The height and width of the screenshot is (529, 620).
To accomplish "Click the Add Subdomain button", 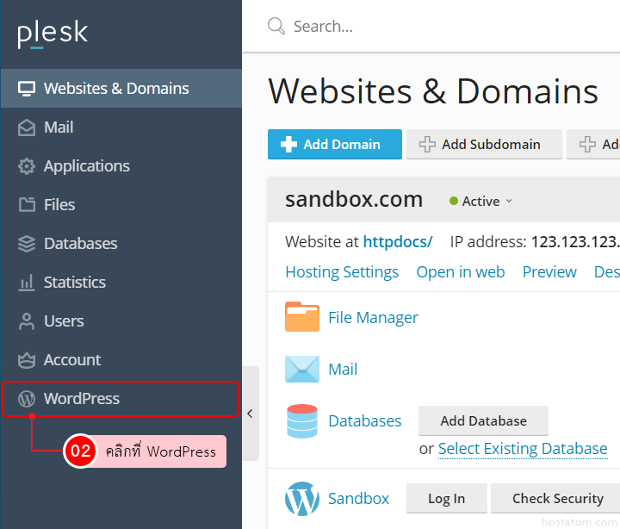I will tap(483, 145).
